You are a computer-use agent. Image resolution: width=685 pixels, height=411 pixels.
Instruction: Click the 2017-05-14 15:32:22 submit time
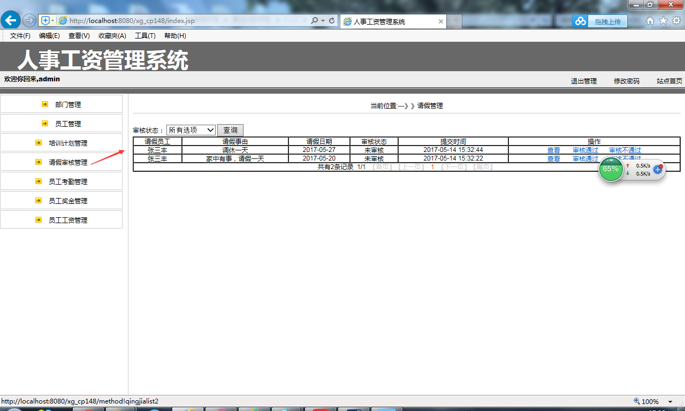(x=453, y=158)
